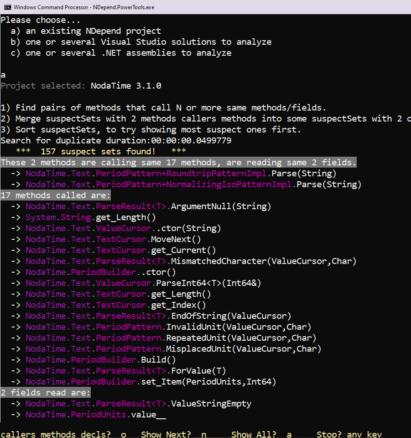The height and width of the screenshot is (438, 411).
Task: Click the RoundtripPatternImpl.Parse(String) line
Action: [173, 174]
